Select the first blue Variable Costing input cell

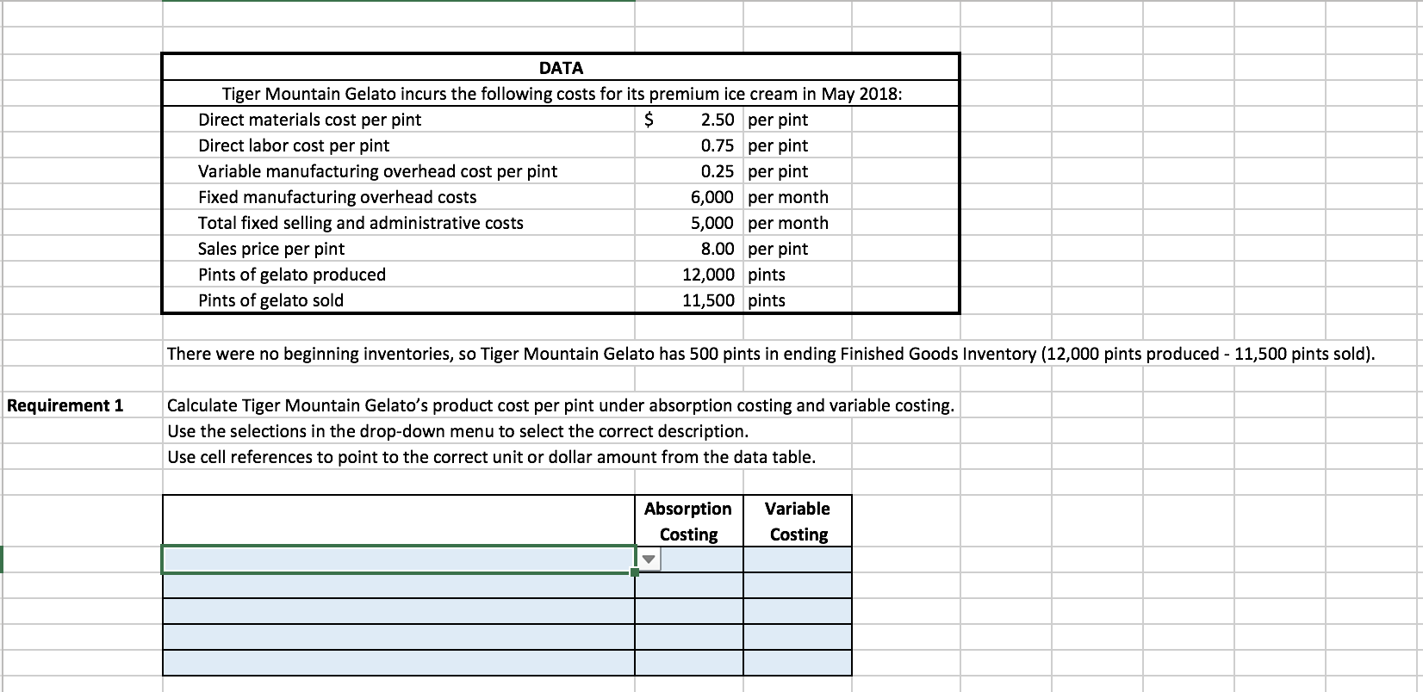click(x=797, y=559)
